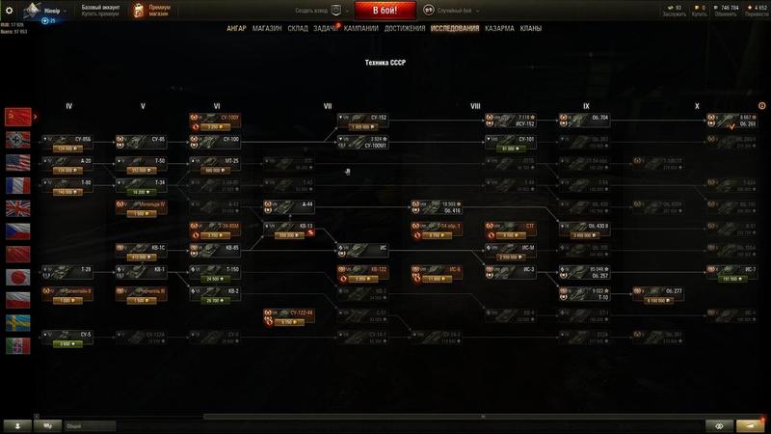The height and width of the screenshot is (434, 771).
Task: Select the USA nation flag
Action: point(17,163)
